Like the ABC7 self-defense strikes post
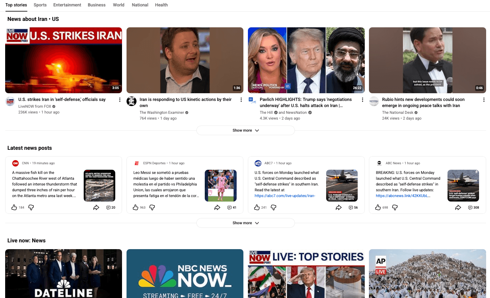Screen dimensions: 490x298 pos(257,207)
